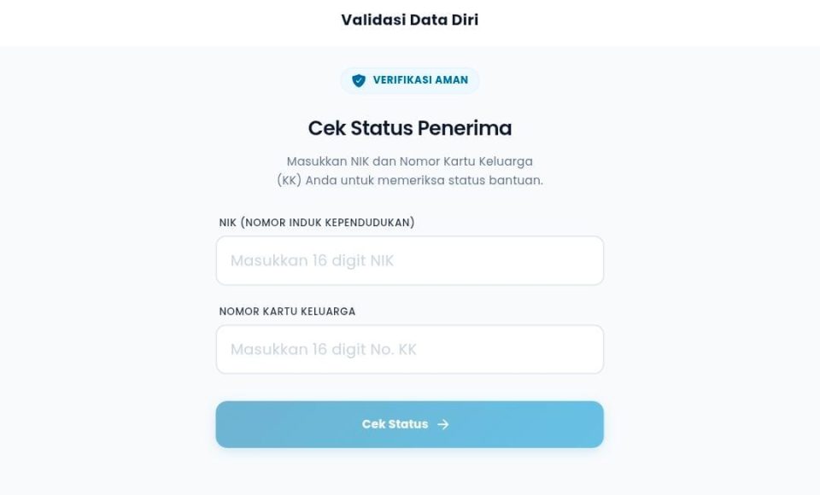Image resolution: width=820 pixels, height=495 pixels.
Task: Click the Nomor Kartu Keluarga field label
Action: [287, 312]
